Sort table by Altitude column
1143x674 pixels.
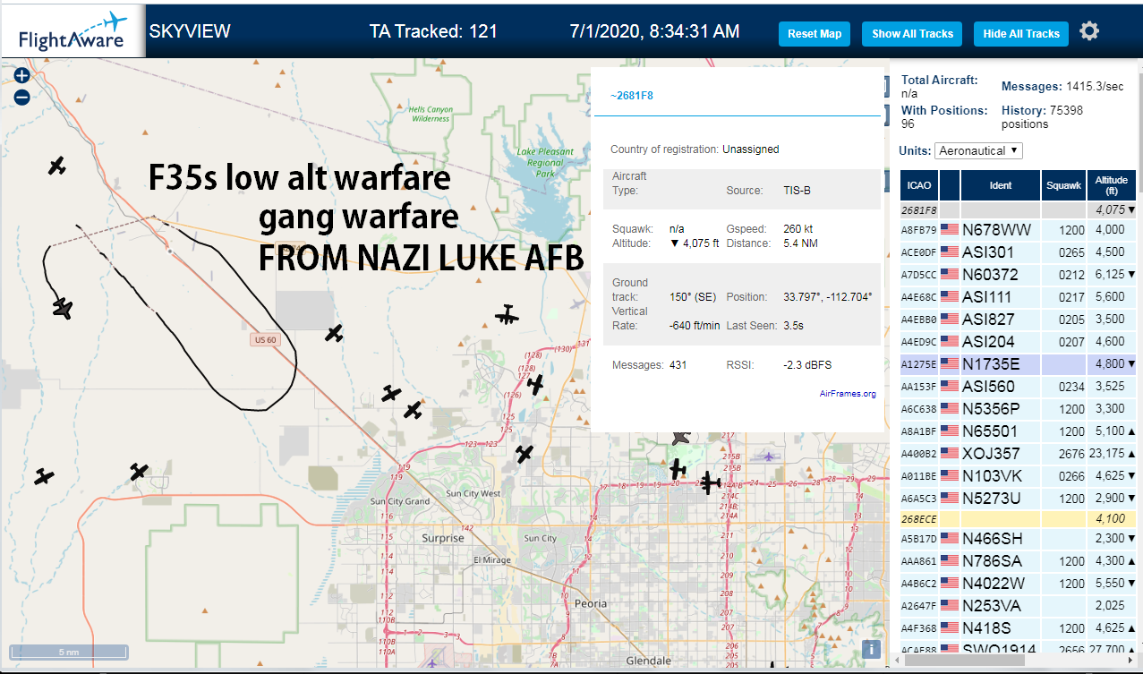[x=1112, y=185]
